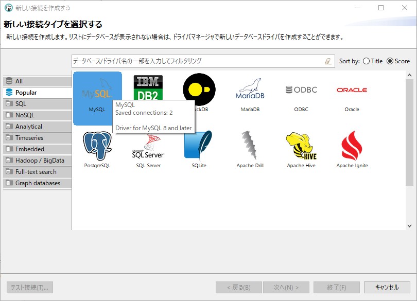
Task: Click the driver list scroll down arrow
Action: click(x=410, y=226)
